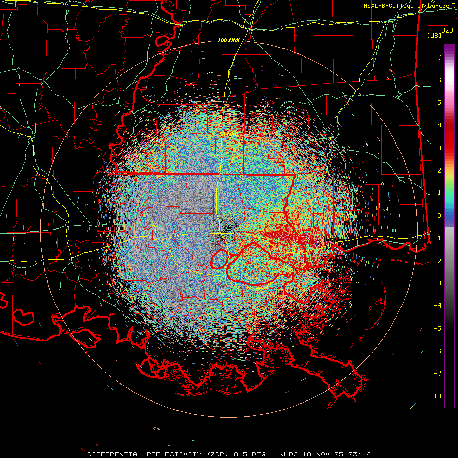Click the positive 2 dB colorbar tick label

(439, 170)
